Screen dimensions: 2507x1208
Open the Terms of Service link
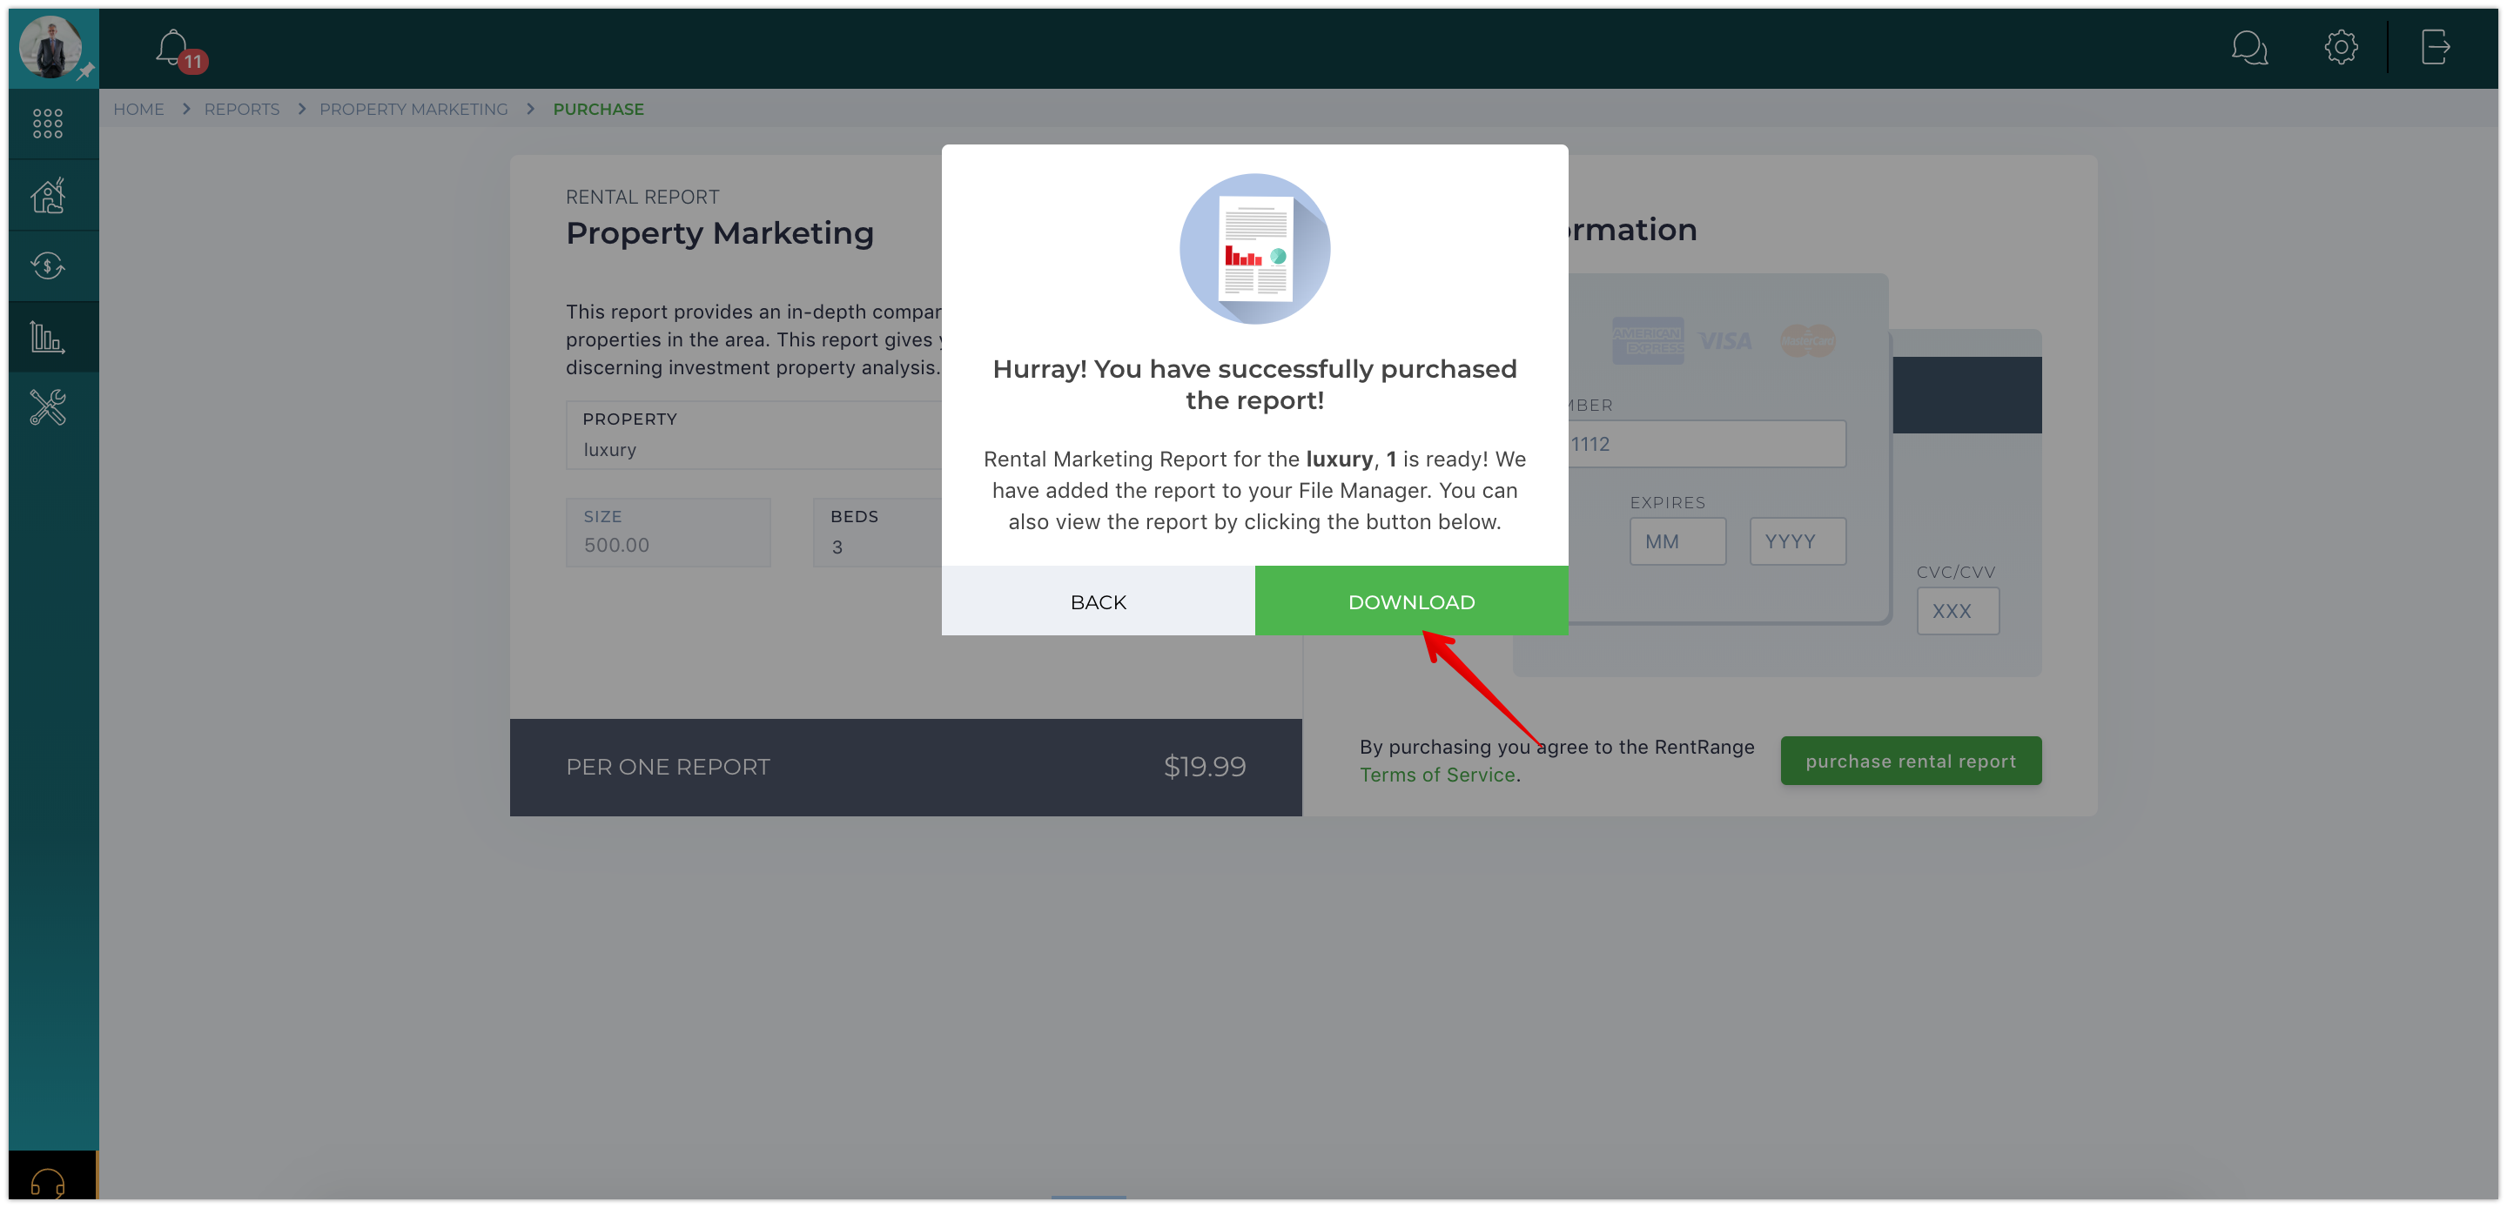pos(1437,775)
